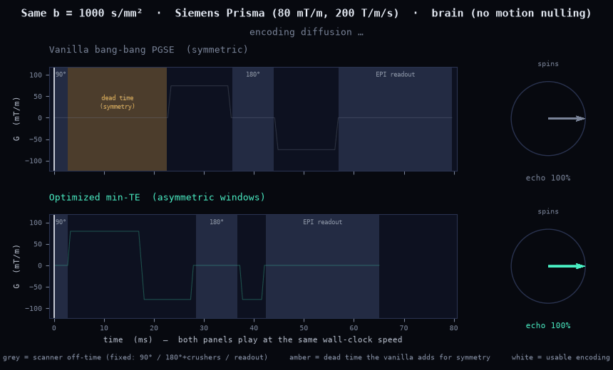Click the 'G (mT/m)' axis label of optimized panel
Screen dimensions: 613x370
tap(16, 267)
